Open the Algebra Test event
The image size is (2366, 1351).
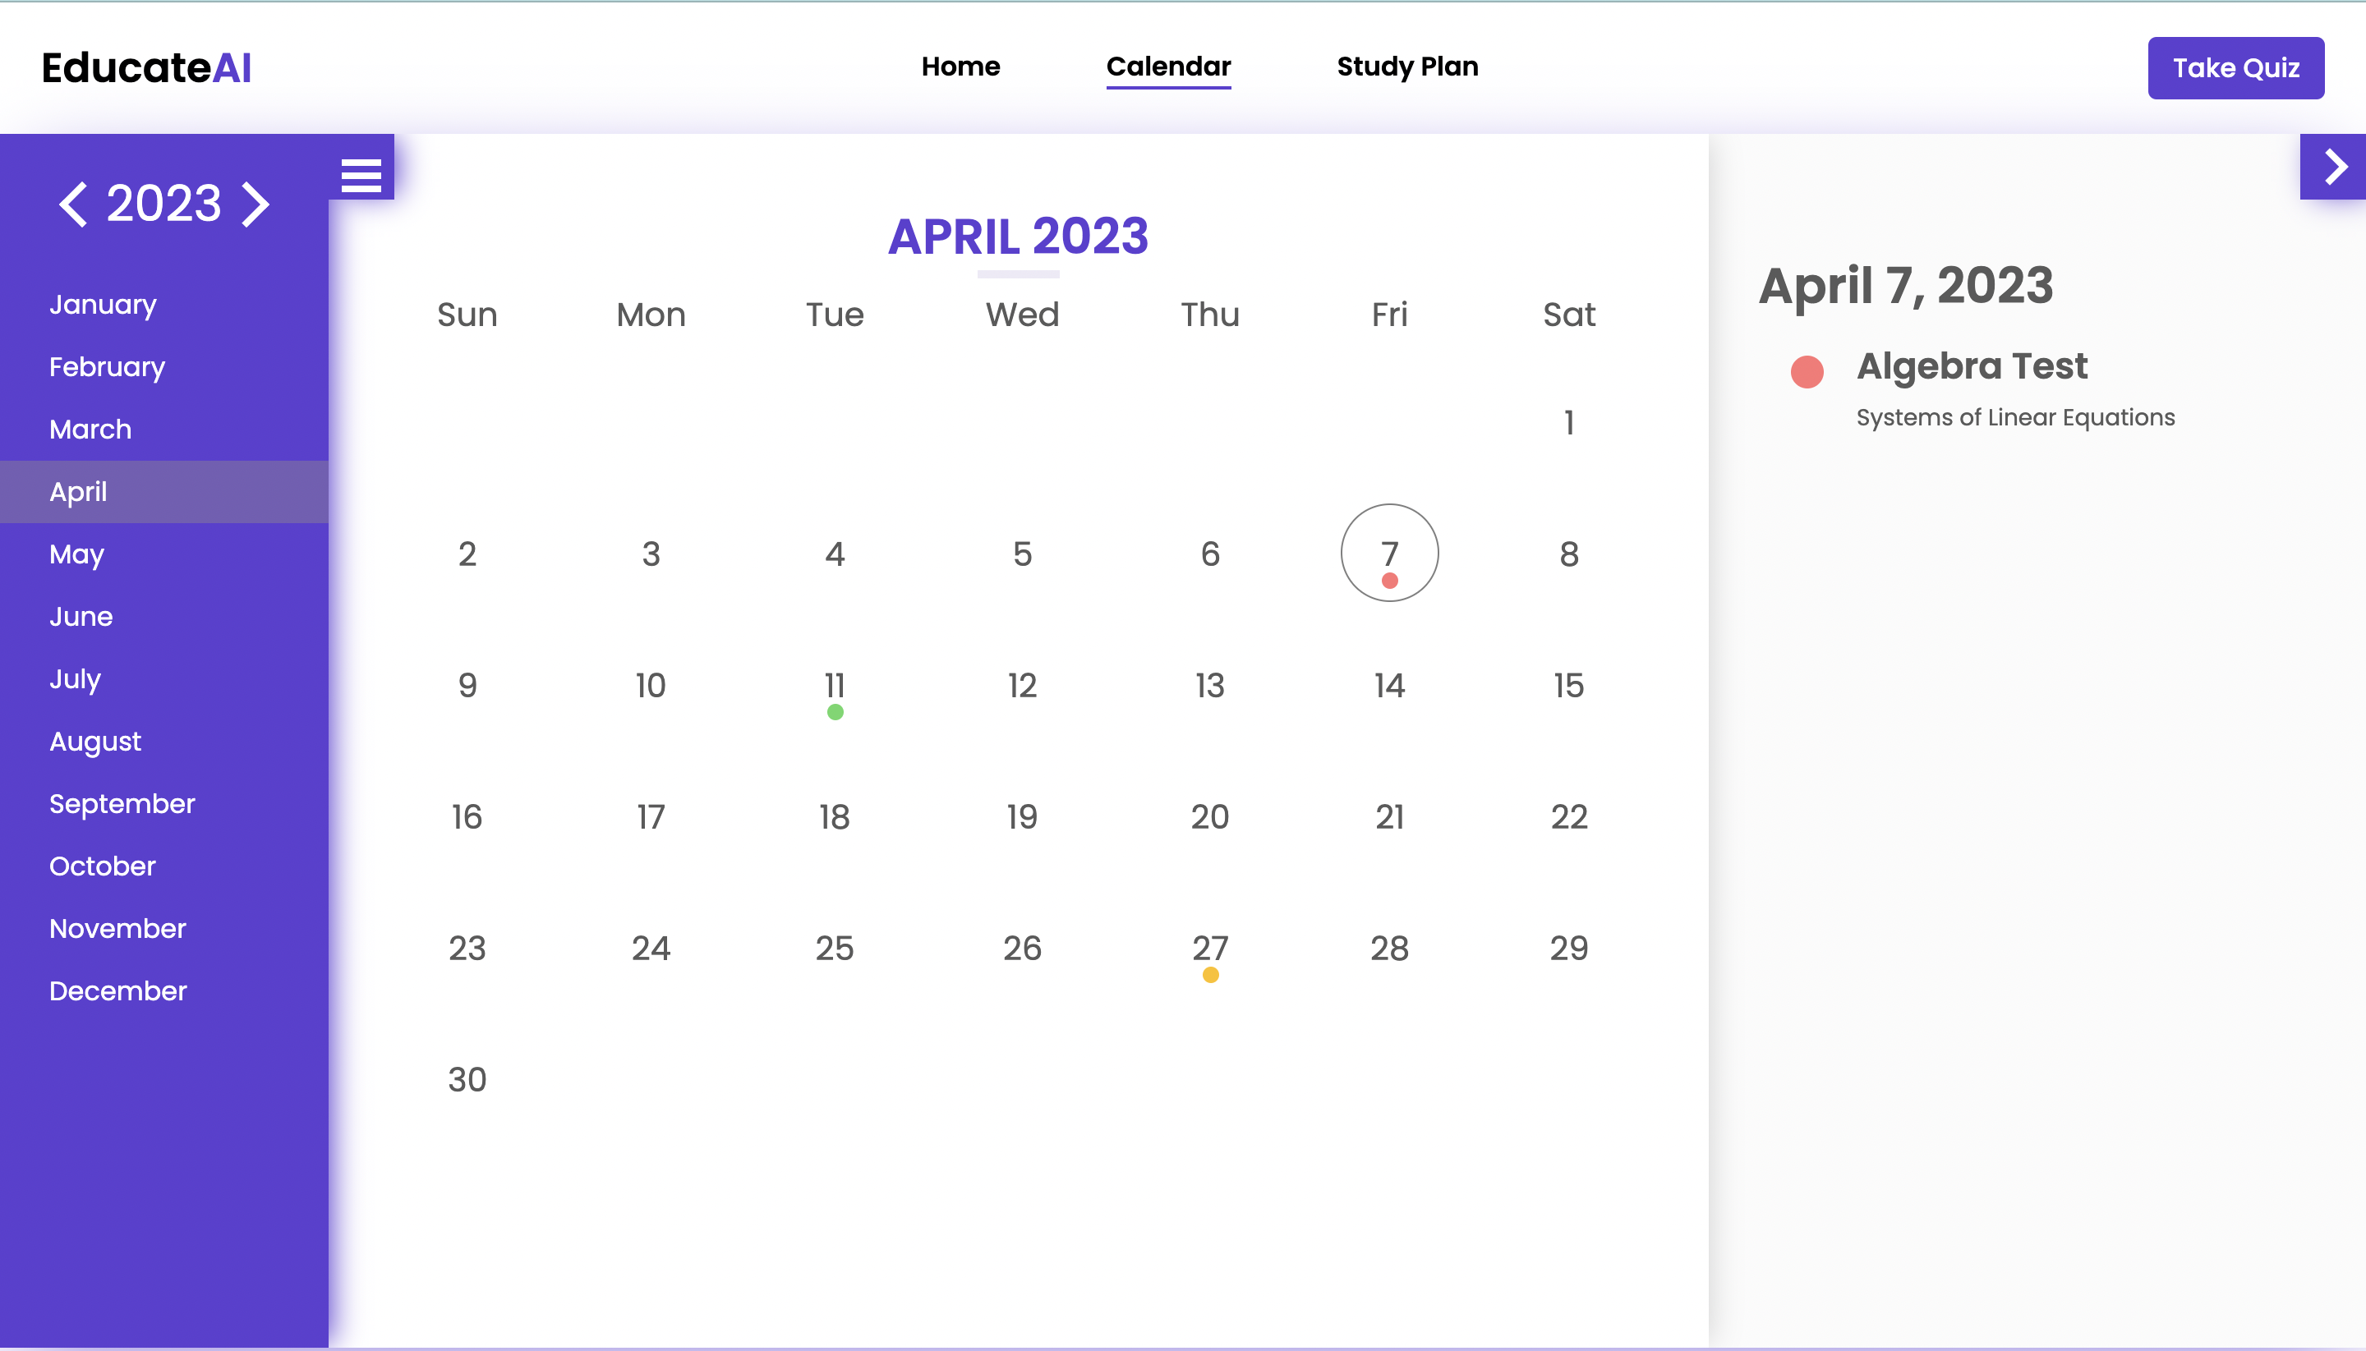point(1972,365)
